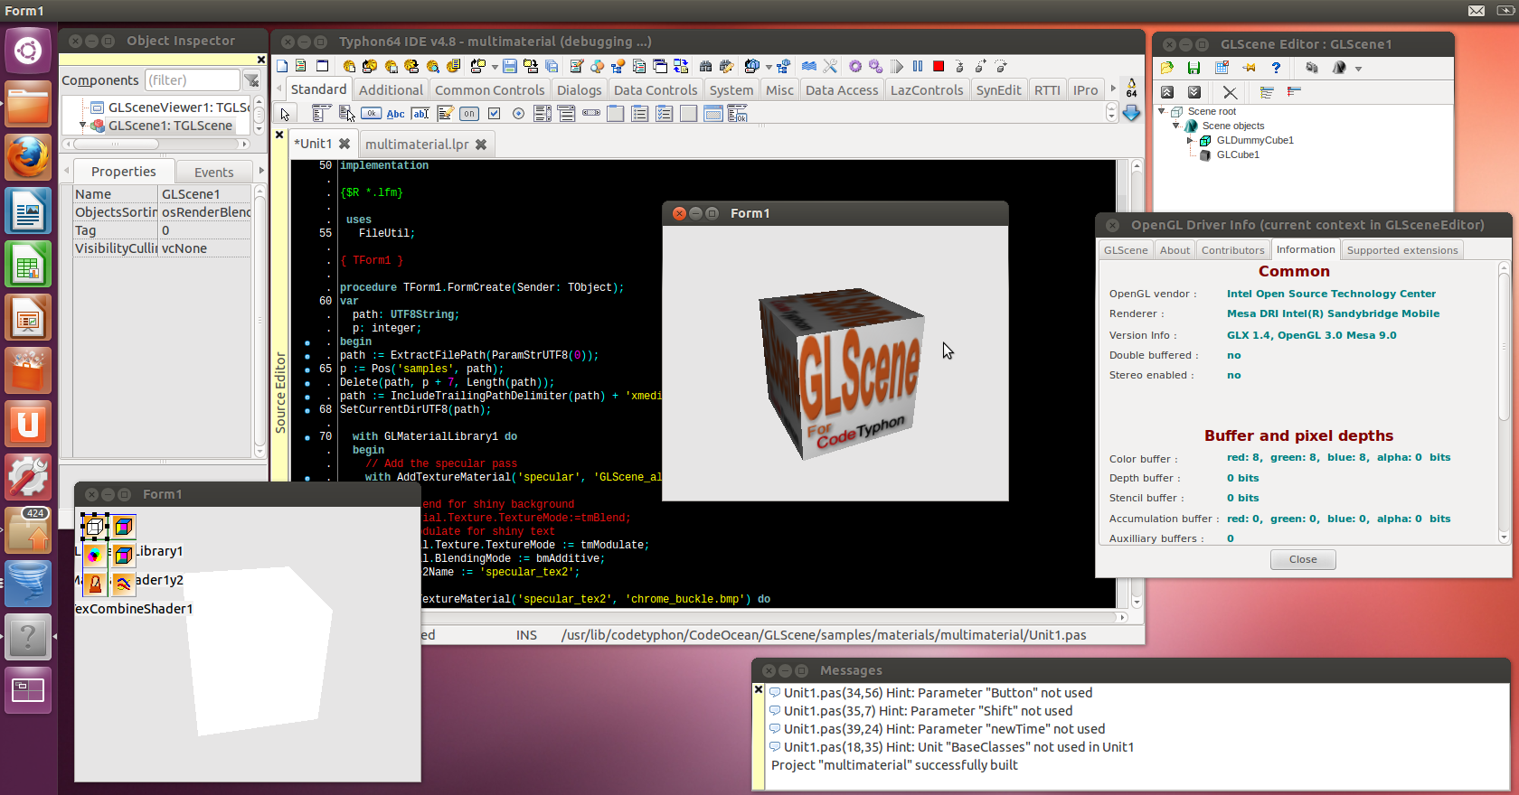Select GLCube1 in the scene tree
Viewport: 1519px width, 795px height.
(x=1238, y=154)
